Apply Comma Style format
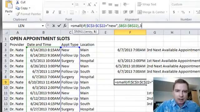Viewport: 200px width, 112px height. click(x=189, y=12)
